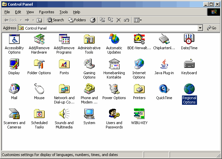Click inside the Address text field
This screenshot has width=222, height=159.
tap(110, 28)
